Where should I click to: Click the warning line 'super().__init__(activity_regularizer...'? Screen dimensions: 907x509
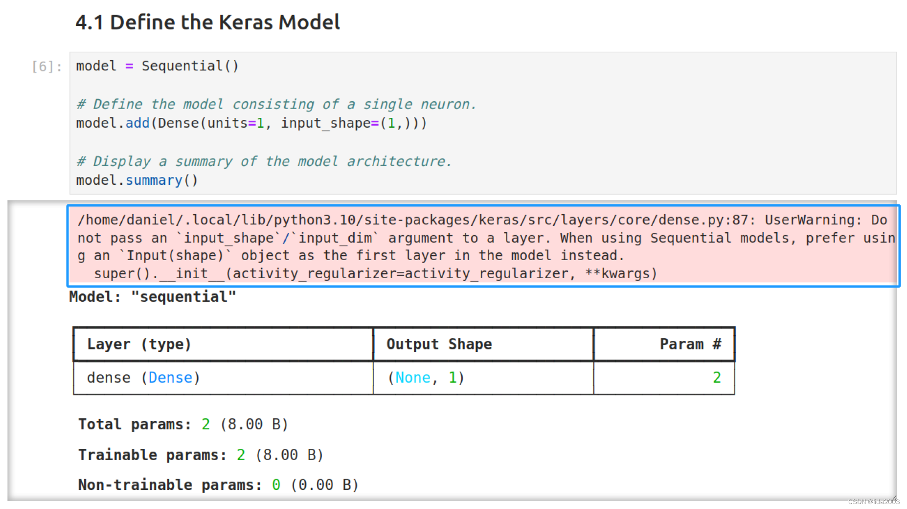click(x=376, y=273)
